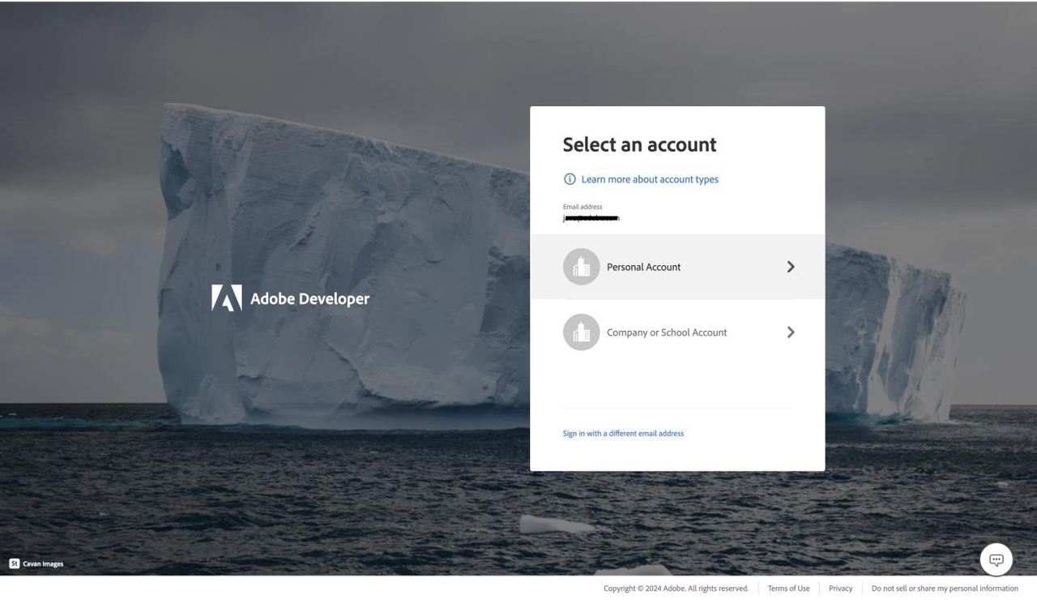Image resolution: width=1037 pixels, height=600 pixels.
Task: Open the Terms of Use footer link
Action: pos(788,589)
